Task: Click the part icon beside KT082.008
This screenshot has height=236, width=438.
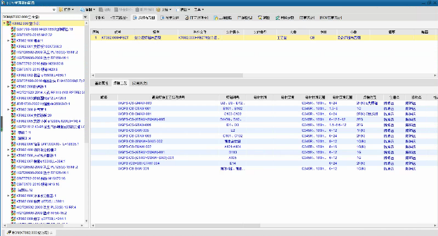Action: [13, 201]
